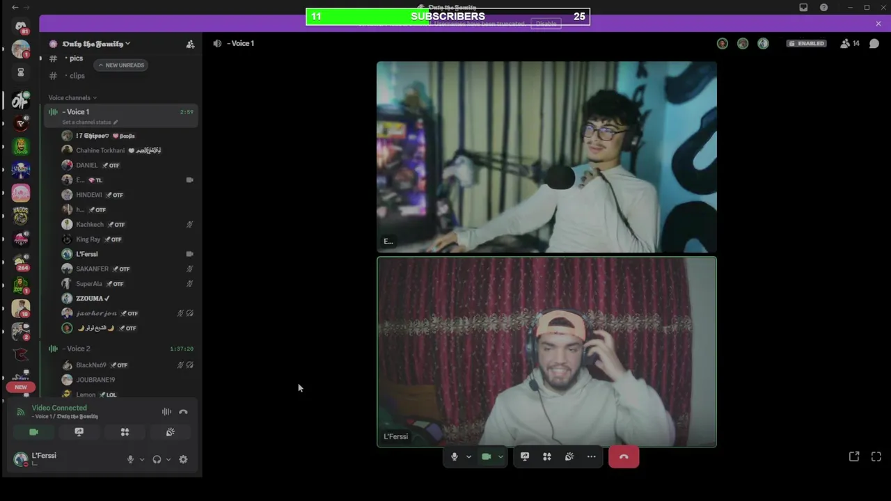Click Disable in the purple notice bar
Viewport: 891px width, 501px height.
point(546,24)
